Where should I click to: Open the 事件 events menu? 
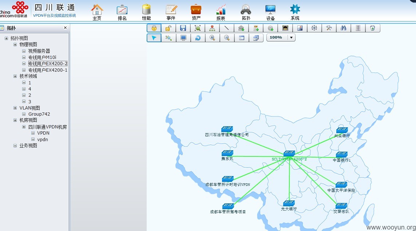tap(171, 12)
